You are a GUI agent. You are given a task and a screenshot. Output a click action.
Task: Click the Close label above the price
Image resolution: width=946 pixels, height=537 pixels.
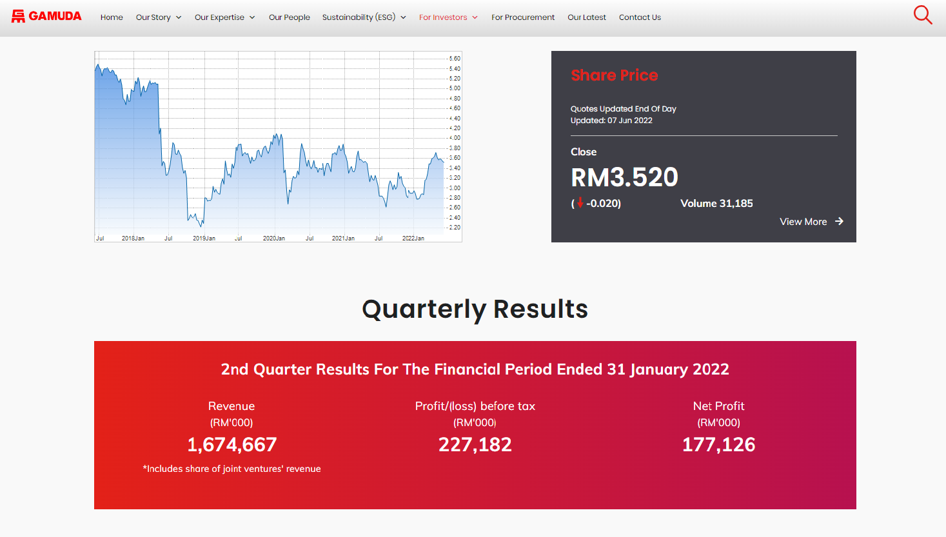tap(584, 152)
